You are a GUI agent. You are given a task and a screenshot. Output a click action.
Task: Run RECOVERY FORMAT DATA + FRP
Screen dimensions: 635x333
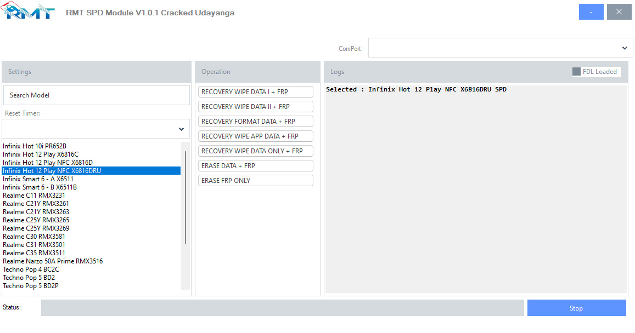coord(256,121)
